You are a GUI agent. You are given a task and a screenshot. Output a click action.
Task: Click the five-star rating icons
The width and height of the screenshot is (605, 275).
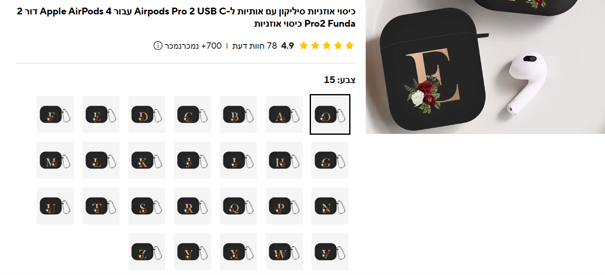pos(327,46)
